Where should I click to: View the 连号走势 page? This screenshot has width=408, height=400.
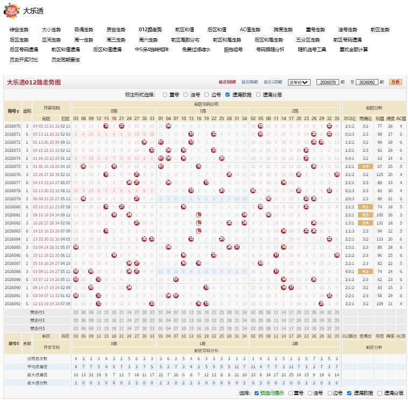tap(348, 30)
